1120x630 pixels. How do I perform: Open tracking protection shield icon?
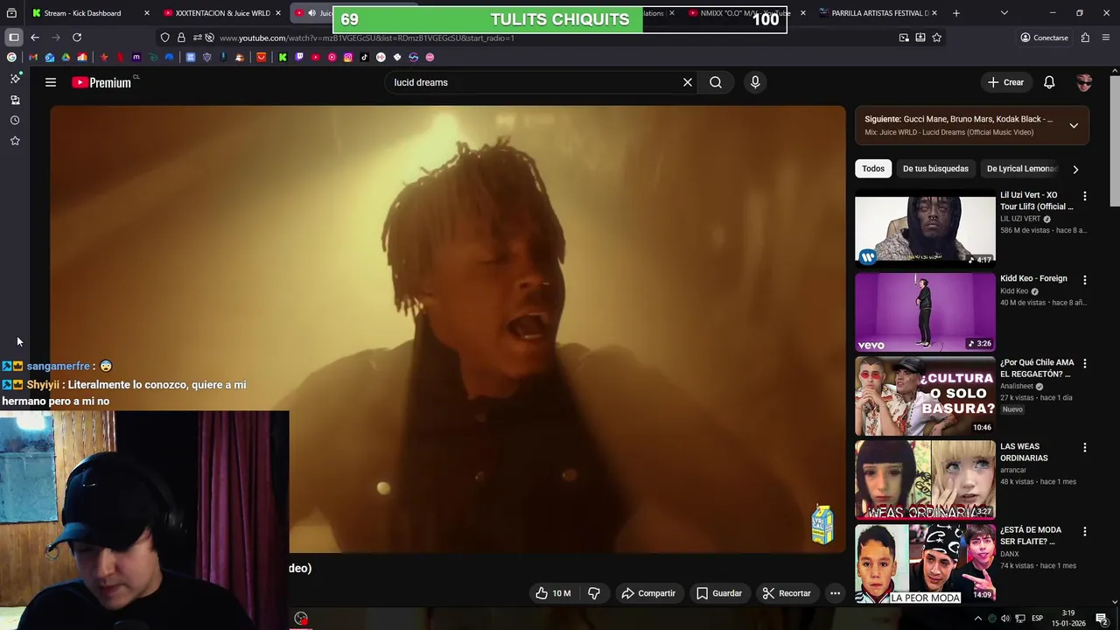[164, 38]
